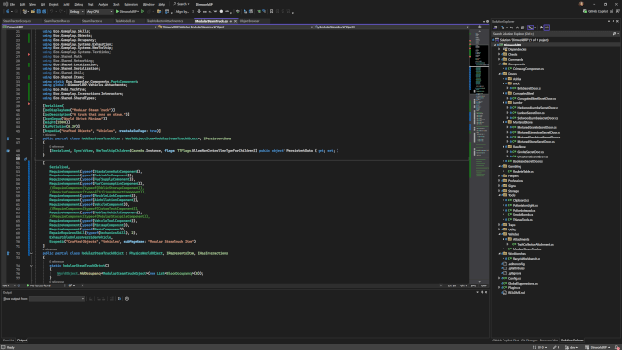Select the Vehicles folder in Solution Explorer
622x350 pixels.
pyautogui.click(x=513, y=234)
